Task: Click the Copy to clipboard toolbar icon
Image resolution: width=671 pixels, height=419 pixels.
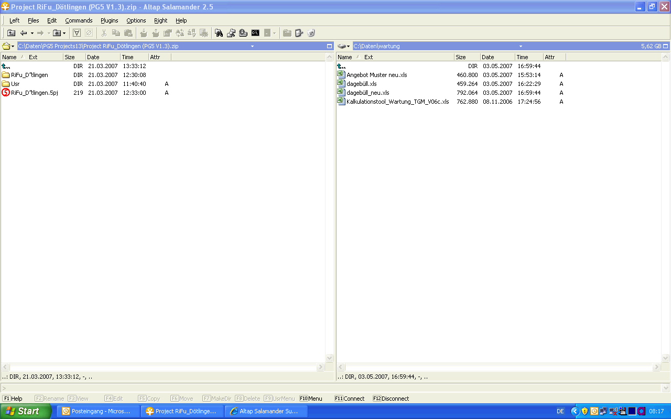Action: point(116,33)
